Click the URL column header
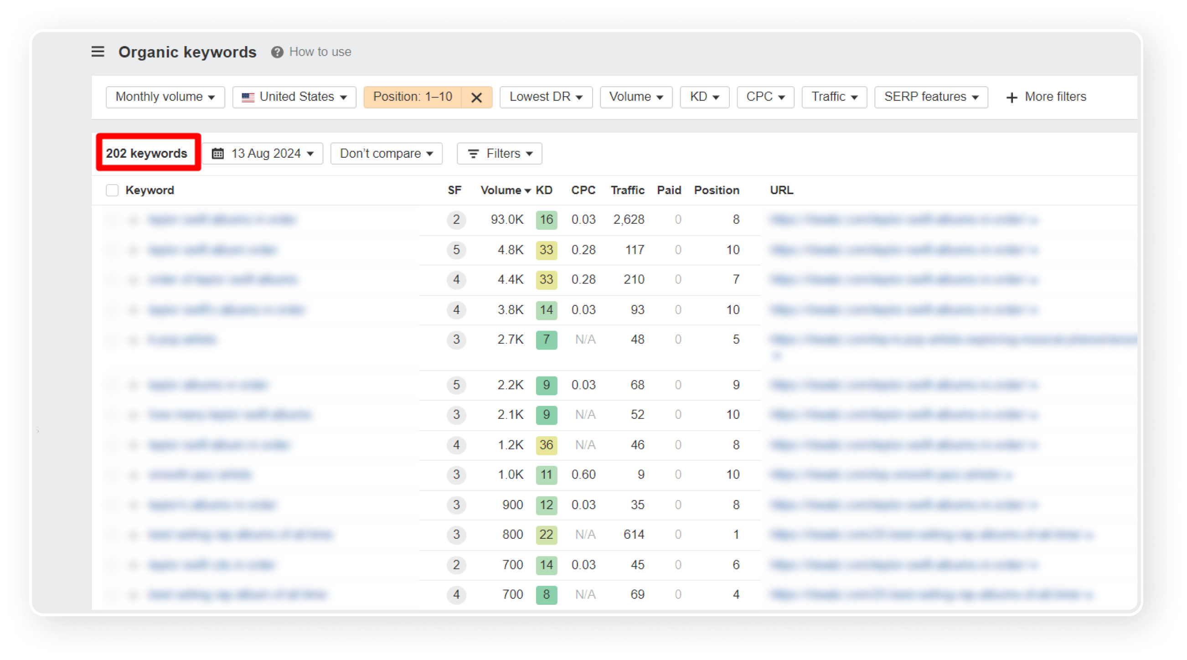This screenshot has height=660, width=1187. 781,191
